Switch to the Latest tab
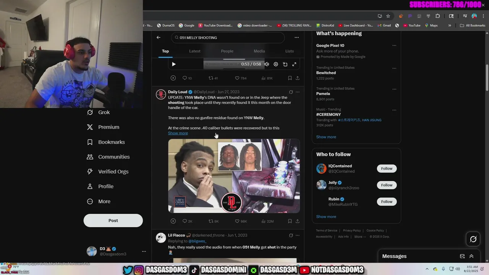The image size is (489, 275). pos(195,51)
